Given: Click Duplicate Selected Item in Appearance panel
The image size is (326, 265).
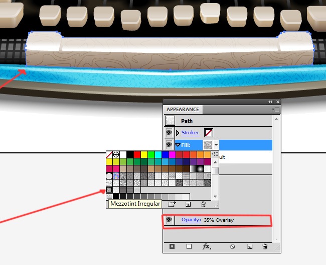Looking at the screenshot, I should (x=250, y=247).
